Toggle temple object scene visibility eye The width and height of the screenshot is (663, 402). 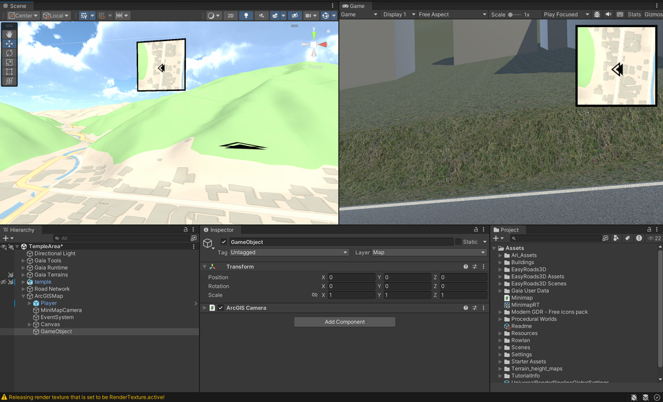3,282
